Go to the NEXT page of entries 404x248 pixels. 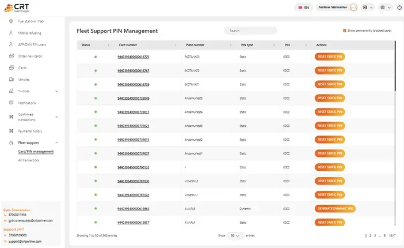(x=392, y=235)
